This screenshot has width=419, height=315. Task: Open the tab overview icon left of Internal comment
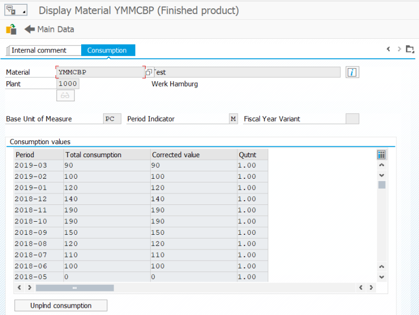[8, 50]
